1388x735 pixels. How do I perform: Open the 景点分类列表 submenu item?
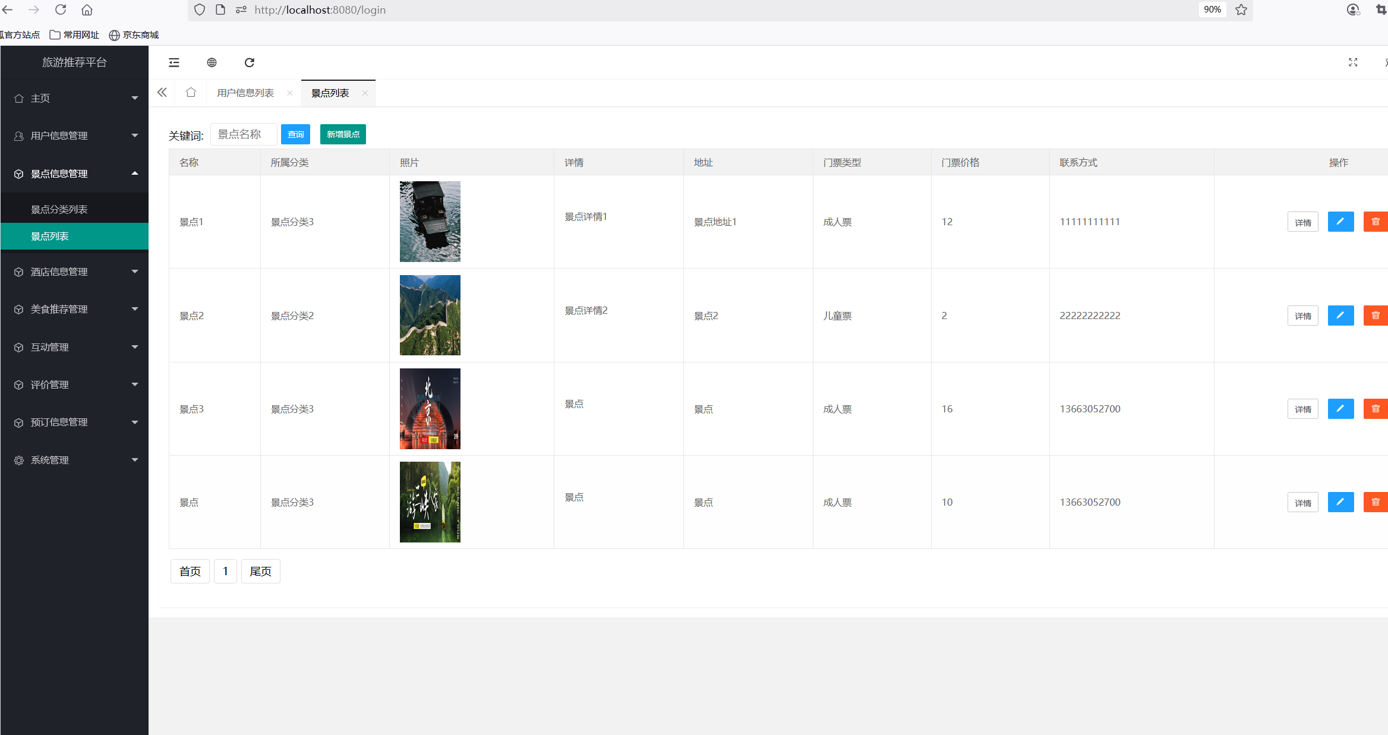pos(59,209)
